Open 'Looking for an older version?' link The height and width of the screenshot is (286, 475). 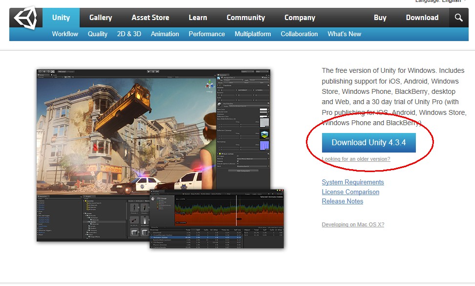click(356, 159)
